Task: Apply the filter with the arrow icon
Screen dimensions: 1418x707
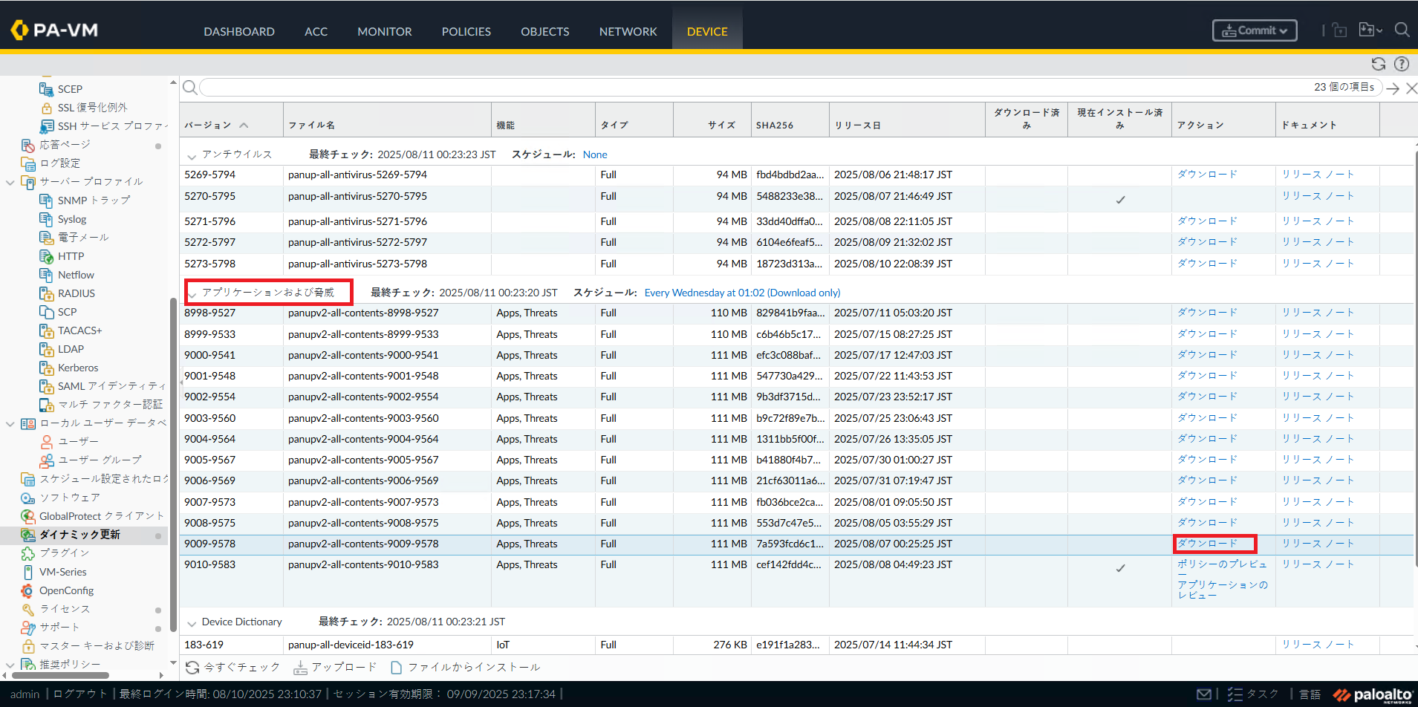Action: tap(1393, 88)
